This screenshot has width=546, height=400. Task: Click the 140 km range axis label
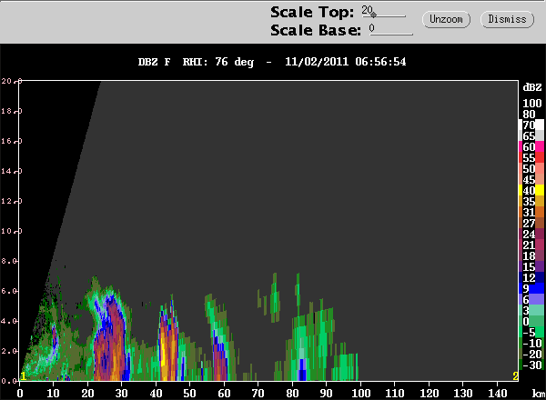click(497, 393)
